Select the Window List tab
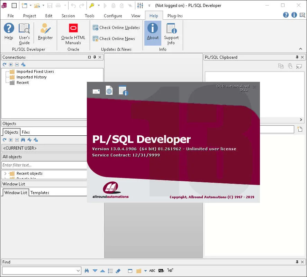The width and height of the screenshot is (307, 277). 16,193
